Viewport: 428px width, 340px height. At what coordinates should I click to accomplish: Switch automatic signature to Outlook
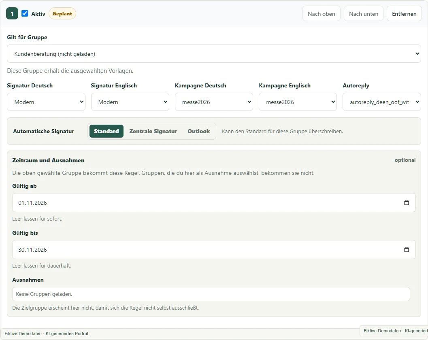pos(199,131)
